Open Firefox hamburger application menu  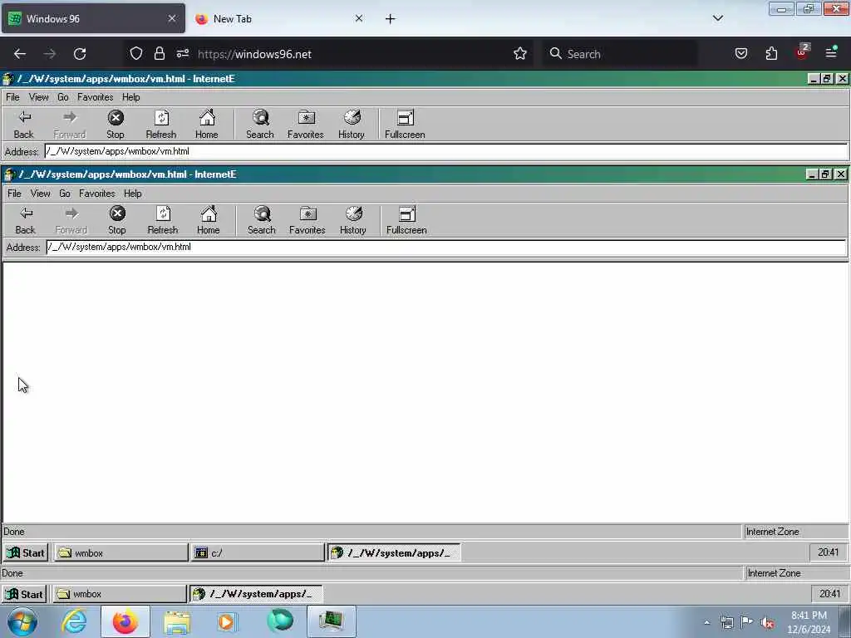pyautogui.click(x=831, y=52)
